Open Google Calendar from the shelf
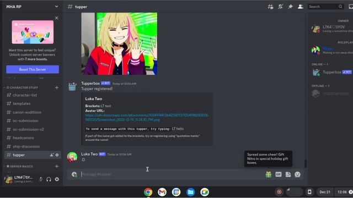Viewport: 353px width, 198px height. coord(176,192)
